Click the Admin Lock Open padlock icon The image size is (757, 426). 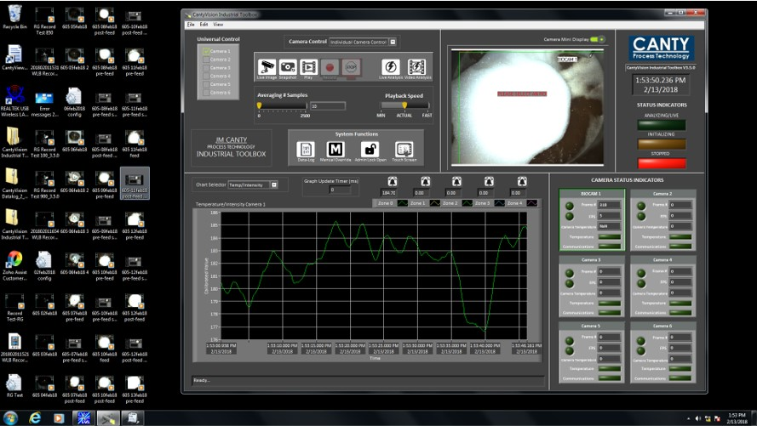[370, 149]
